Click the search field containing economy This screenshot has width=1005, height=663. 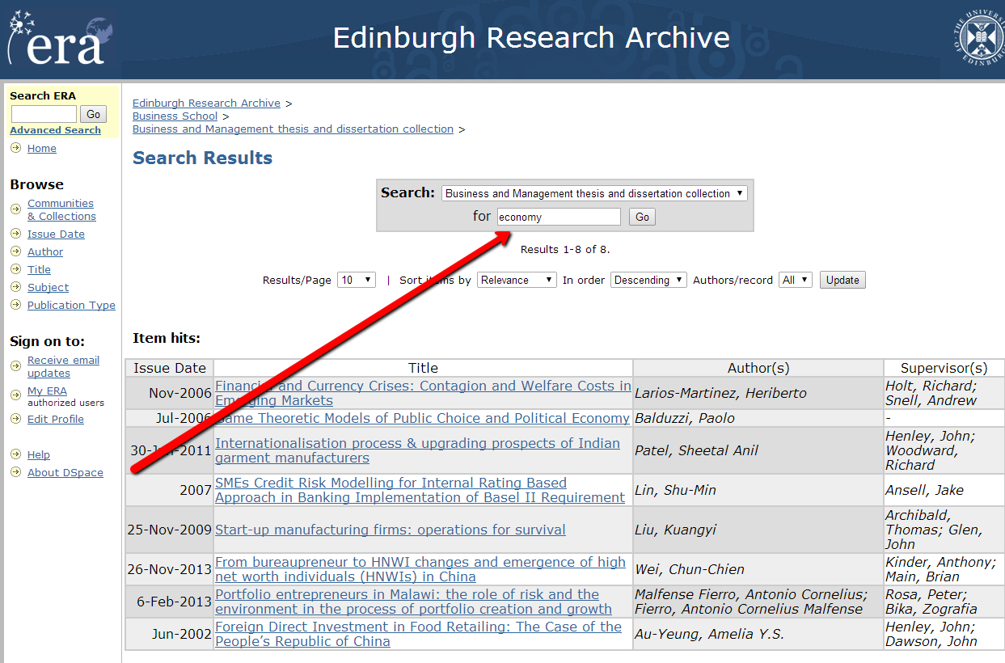(559, 217)
